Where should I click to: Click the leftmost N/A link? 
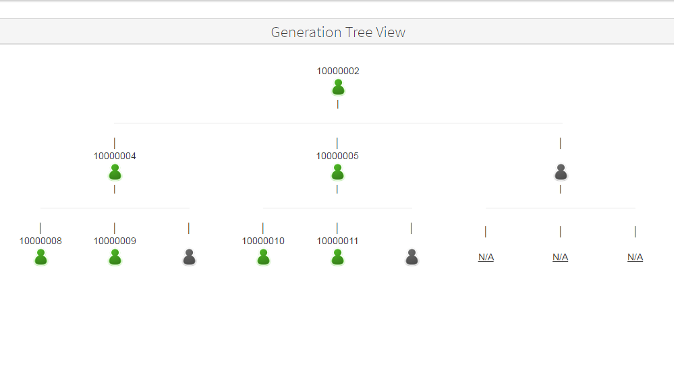point(486,257)
